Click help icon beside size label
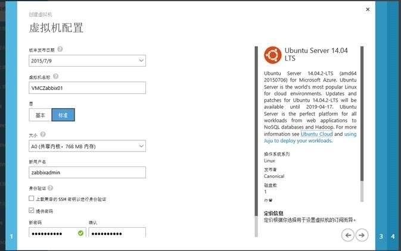This screenshot has width=401, height=251. (x=43, y=134)
